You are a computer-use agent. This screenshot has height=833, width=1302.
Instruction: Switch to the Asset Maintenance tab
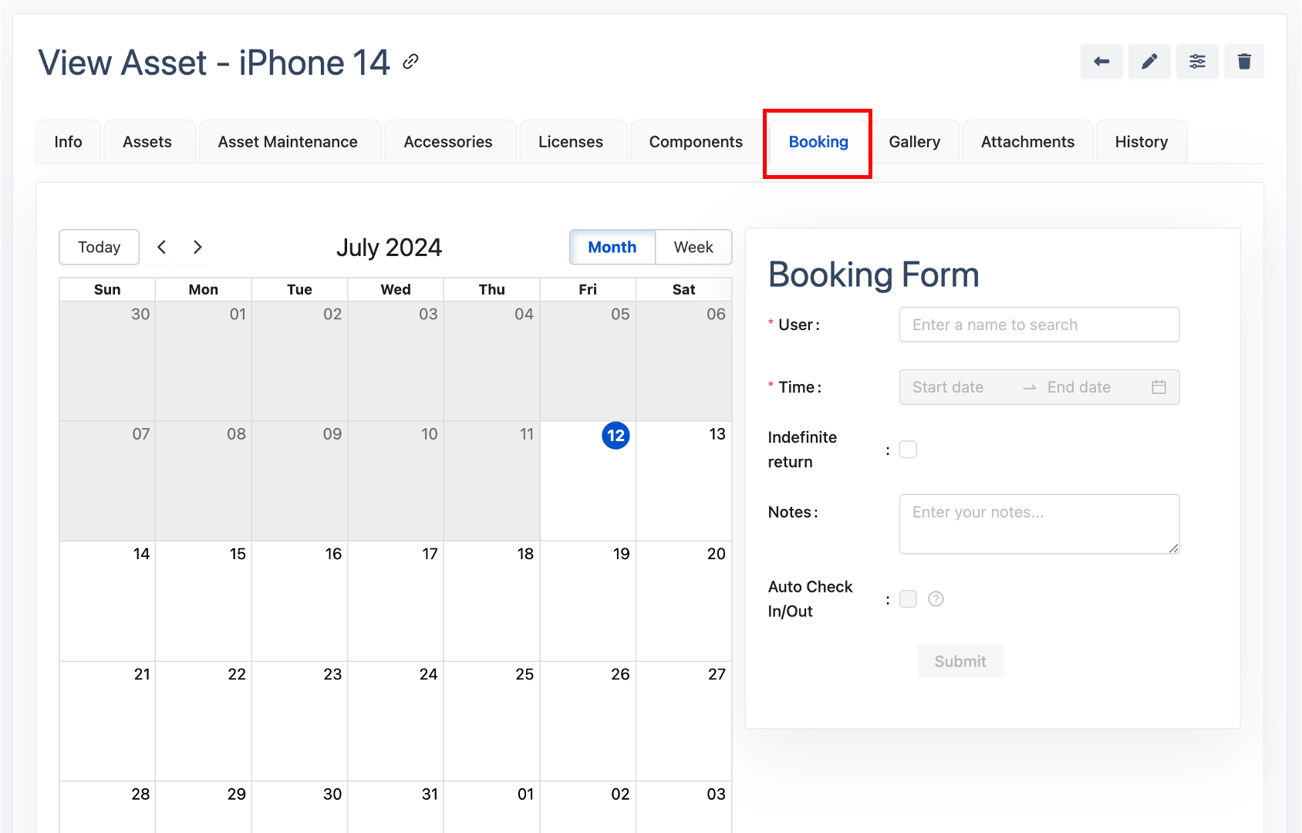(x=288, y=142)
